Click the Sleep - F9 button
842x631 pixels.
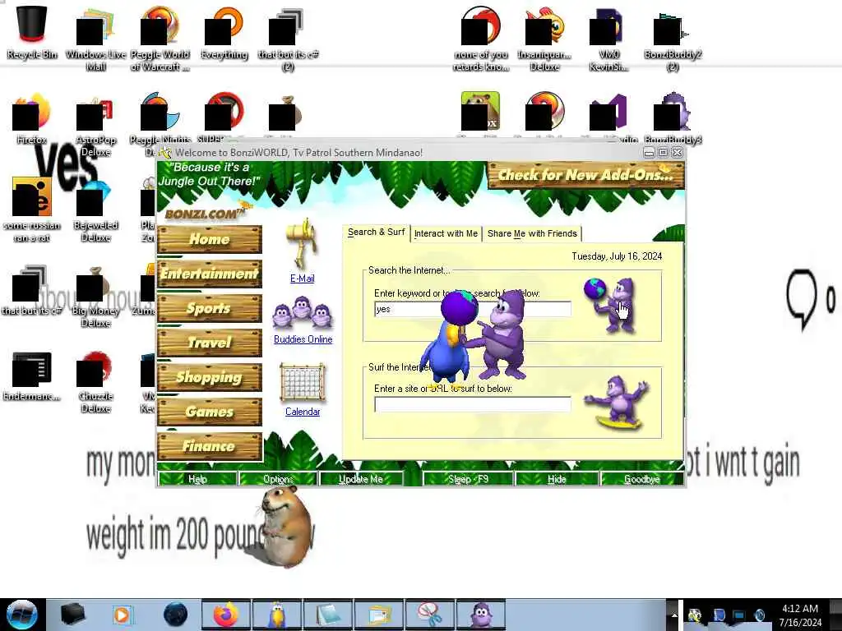click(x=468, y=479)
